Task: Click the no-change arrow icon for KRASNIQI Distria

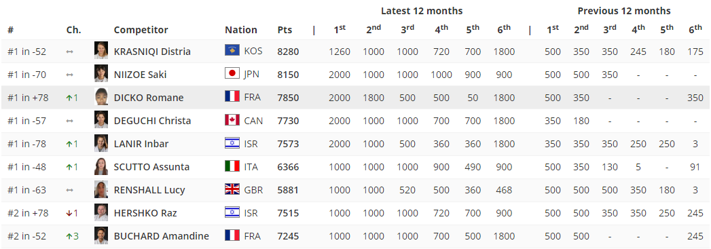Action: click(x=69, y=52)
